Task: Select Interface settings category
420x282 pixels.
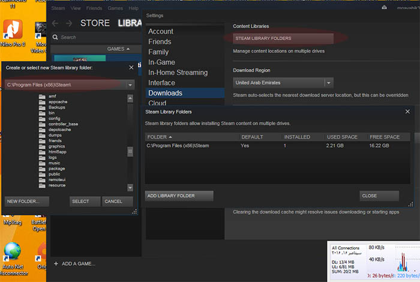Action: [x=161, y=83]
